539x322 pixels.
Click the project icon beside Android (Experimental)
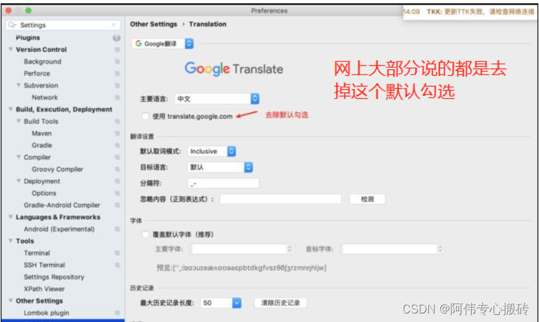click(x=117, y=229)
